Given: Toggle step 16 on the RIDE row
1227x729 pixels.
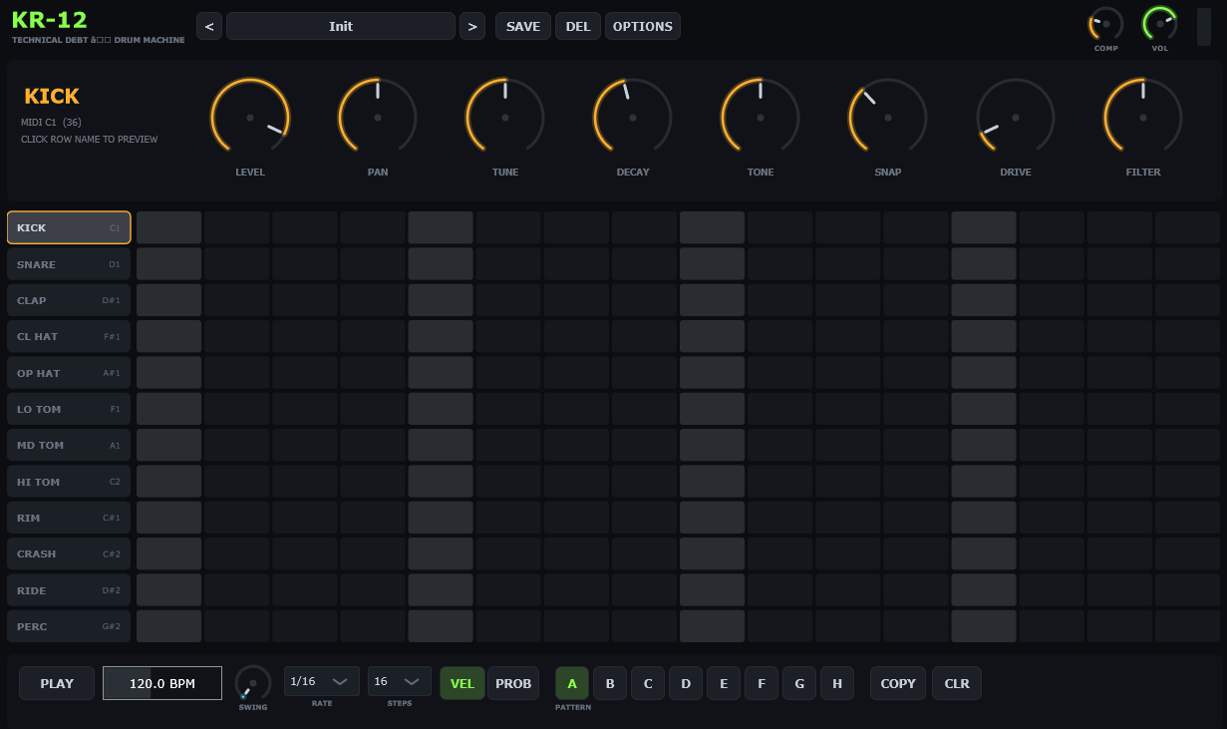Looking at the screenshot, I should [x=1187, y=590].
